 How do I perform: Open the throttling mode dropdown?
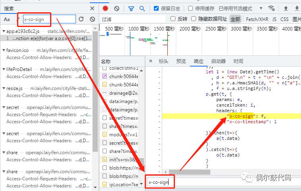tap(261, 8)
